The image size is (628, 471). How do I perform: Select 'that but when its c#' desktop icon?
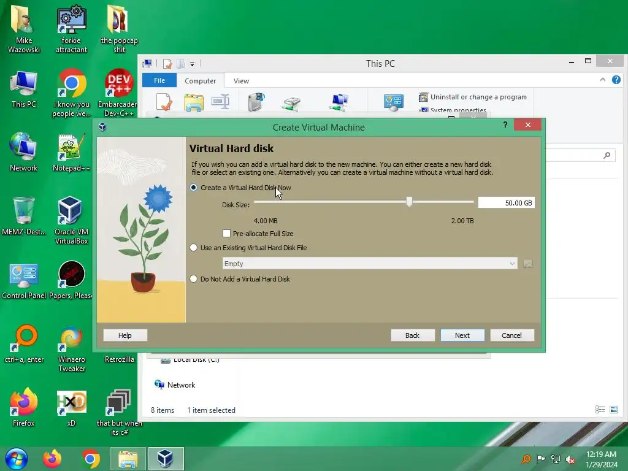119,413
